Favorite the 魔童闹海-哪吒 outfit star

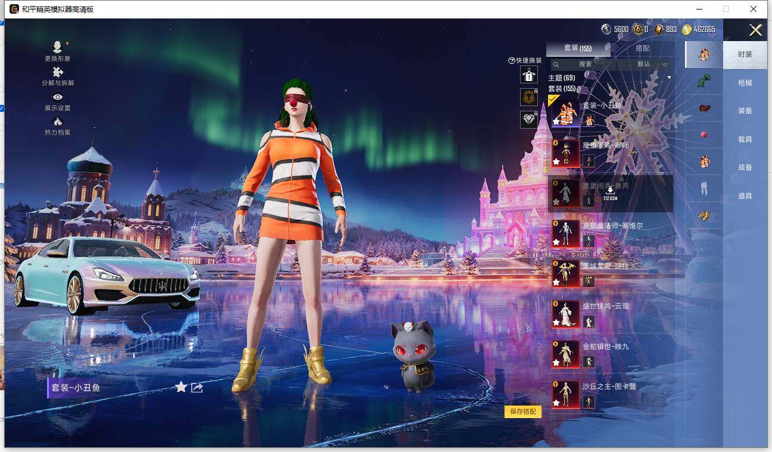point(556,161)
